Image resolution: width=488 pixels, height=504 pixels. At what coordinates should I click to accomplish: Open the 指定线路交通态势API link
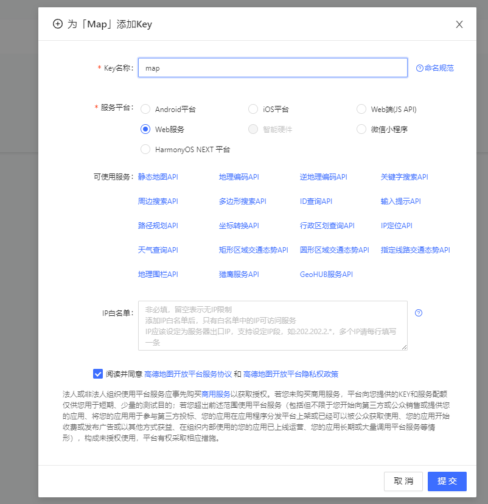click(415, 250)
